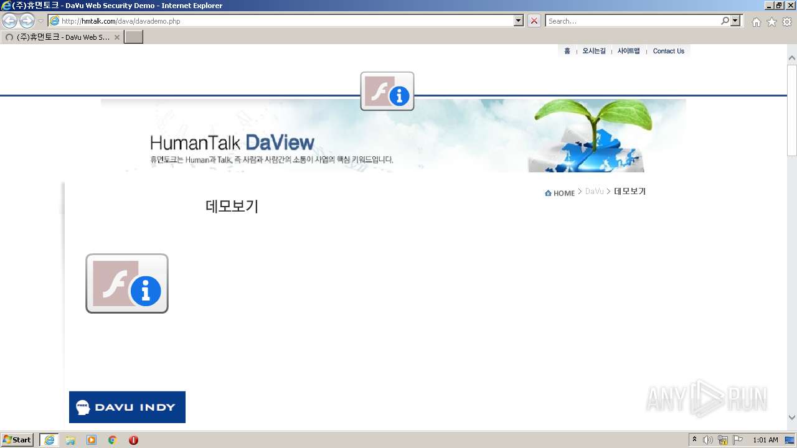Click the 1:01 AM system clock
The height and width of the screenshot is (448, 797).
(x=765, y=440)
